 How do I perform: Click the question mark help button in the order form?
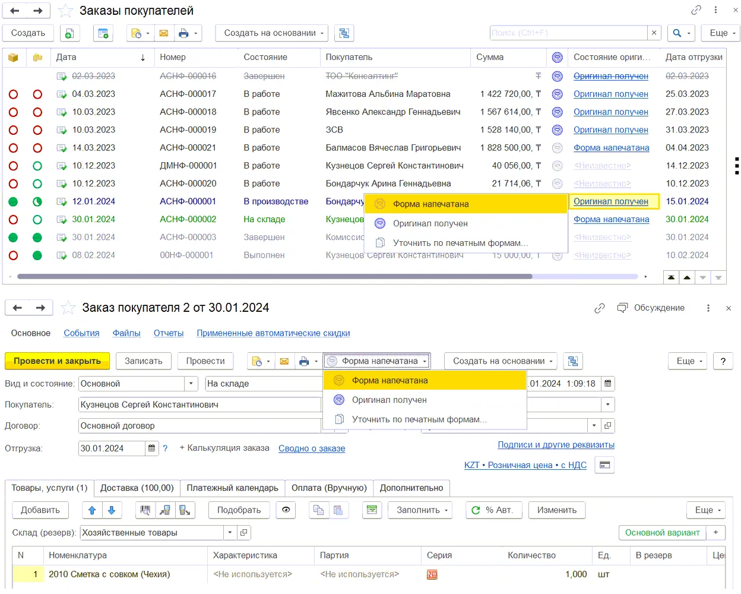pyautogui.click(x=723, y=361)
